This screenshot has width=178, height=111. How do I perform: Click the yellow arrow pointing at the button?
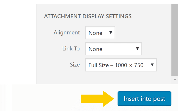click(97, 99)
